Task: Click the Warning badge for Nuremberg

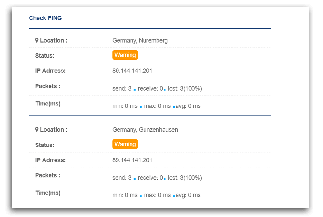Action: 125,55
